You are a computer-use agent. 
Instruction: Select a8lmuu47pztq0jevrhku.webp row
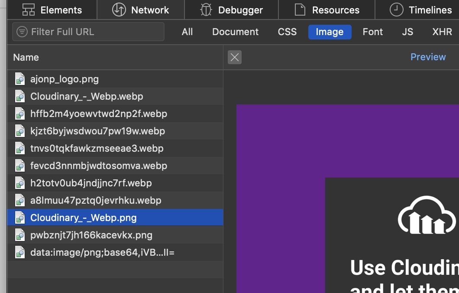pos(115,200)
